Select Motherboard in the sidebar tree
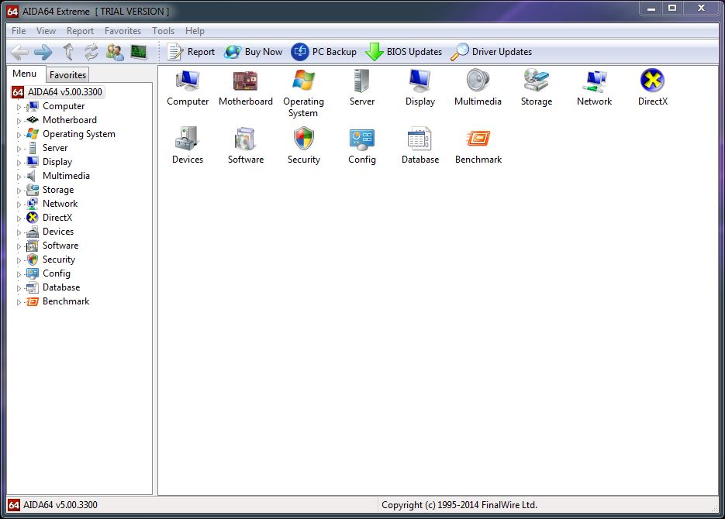 69,120
